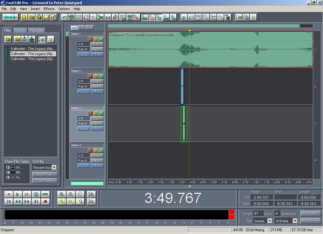Select the Bus track controls tab
Image resolution: width=323 pixels, height=234 pixels.
tap(90, 28)
